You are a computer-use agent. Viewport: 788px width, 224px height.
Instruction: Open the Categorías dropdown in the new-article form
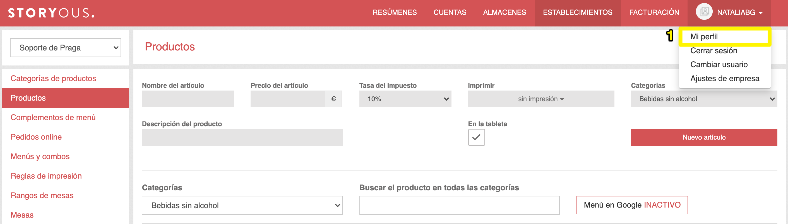pyautogui.click(x=704, y=99)
